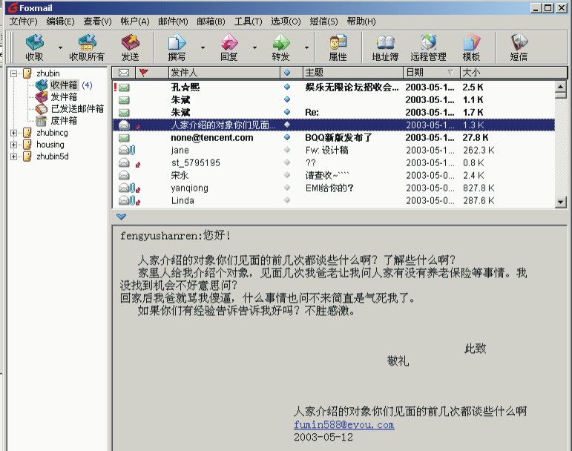This screenshot has height=451, width=572.
Task: Select the 废件箱 trash folder
Action: pos(64,121)
